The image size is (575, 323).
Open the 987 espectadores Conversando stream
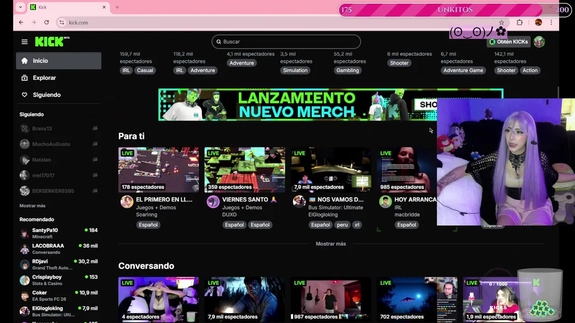point(331,299)
